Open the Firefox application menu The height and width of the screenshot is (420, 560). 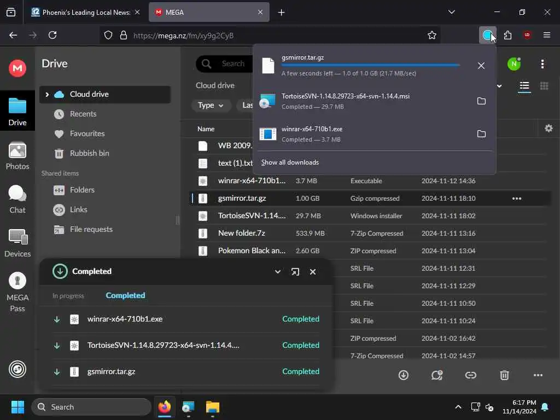546,35
